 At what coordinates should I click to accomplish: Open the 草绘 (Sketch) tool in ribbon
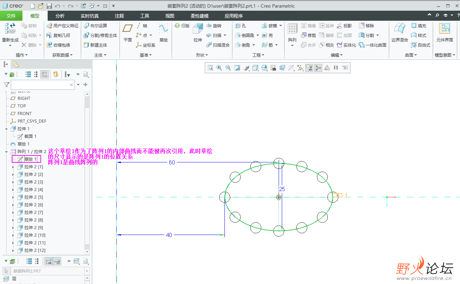(163, 33)
